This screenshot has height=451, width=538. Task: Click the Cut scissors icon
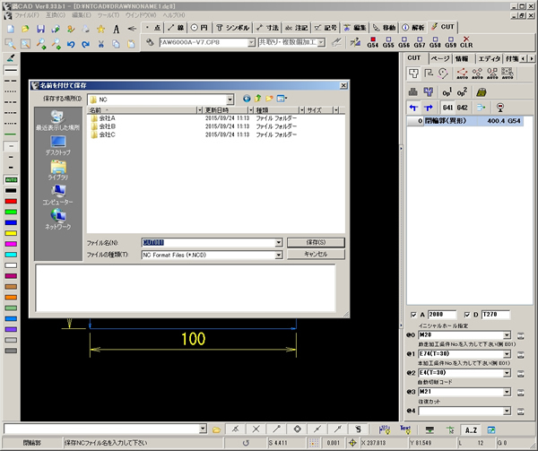[x=100, y=44]
